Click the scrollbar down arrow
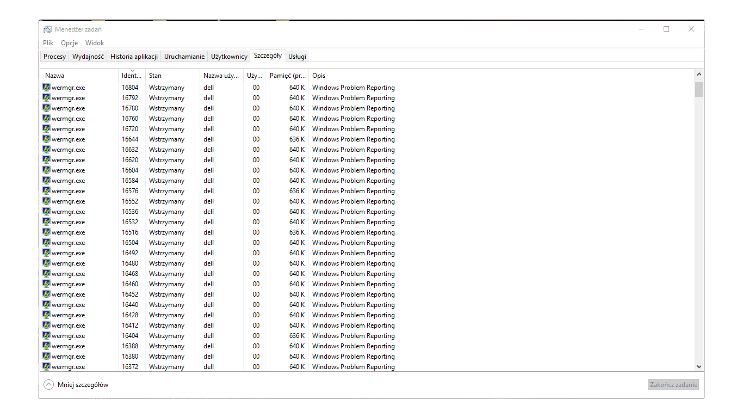 point(699,367)
